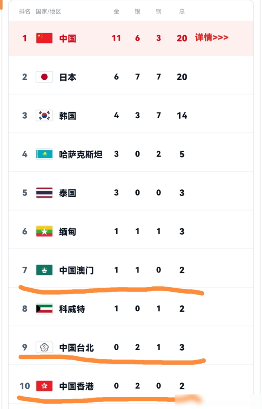Click the 总 total column header
Image resolution: width=262 pixels, height=409 pixels.
[182, 11]
